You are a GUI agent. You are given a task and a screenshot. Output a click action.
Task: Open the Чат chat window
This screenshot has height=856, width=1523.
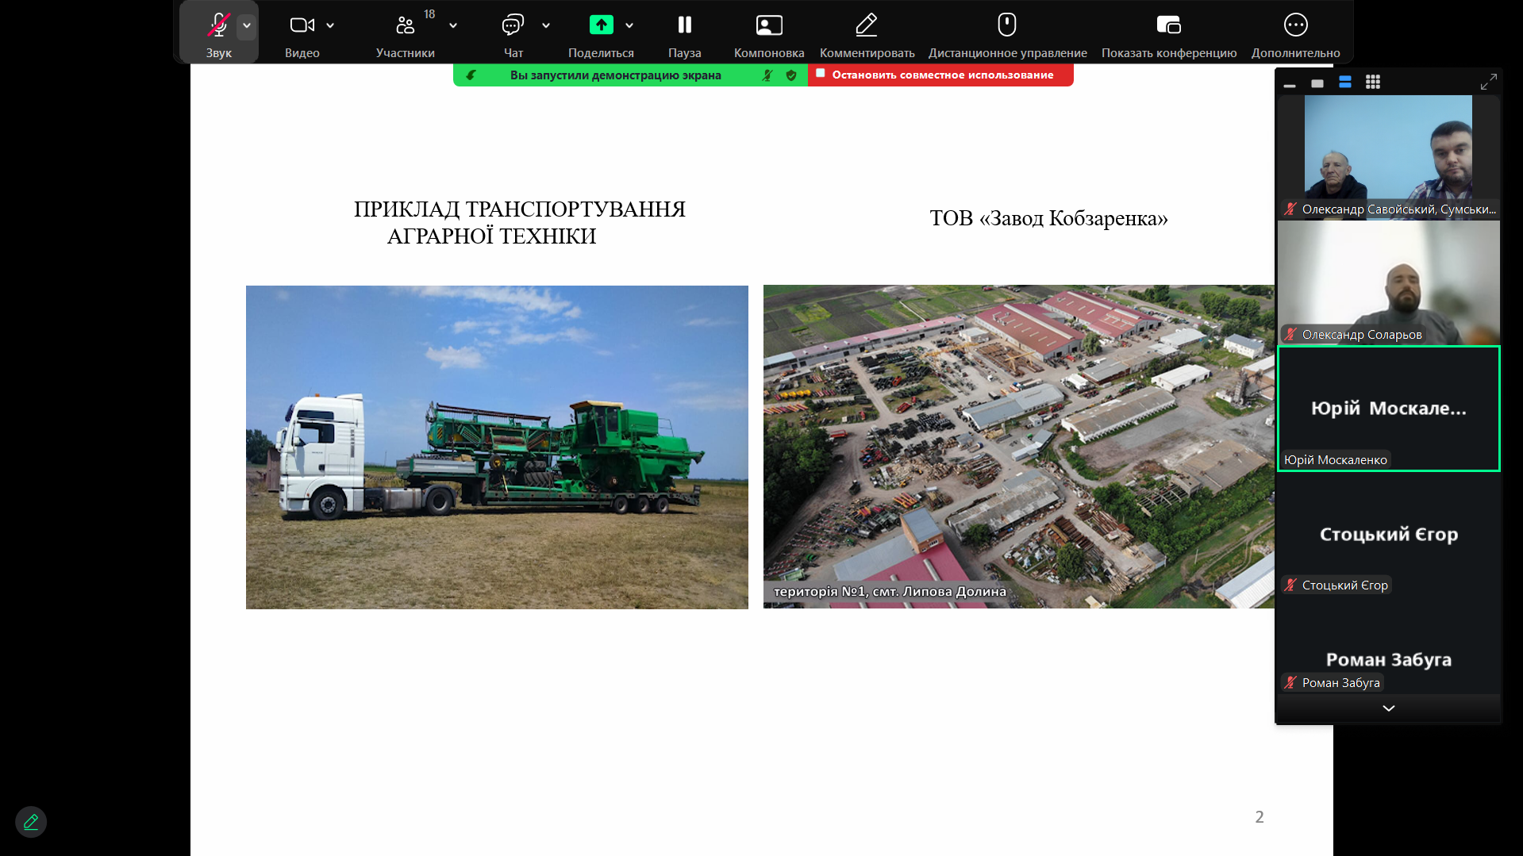point(513,26)
